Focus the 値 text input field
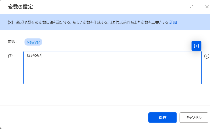Image resolution: width=210 pixels, height=129 pixels. click(112, 67)
